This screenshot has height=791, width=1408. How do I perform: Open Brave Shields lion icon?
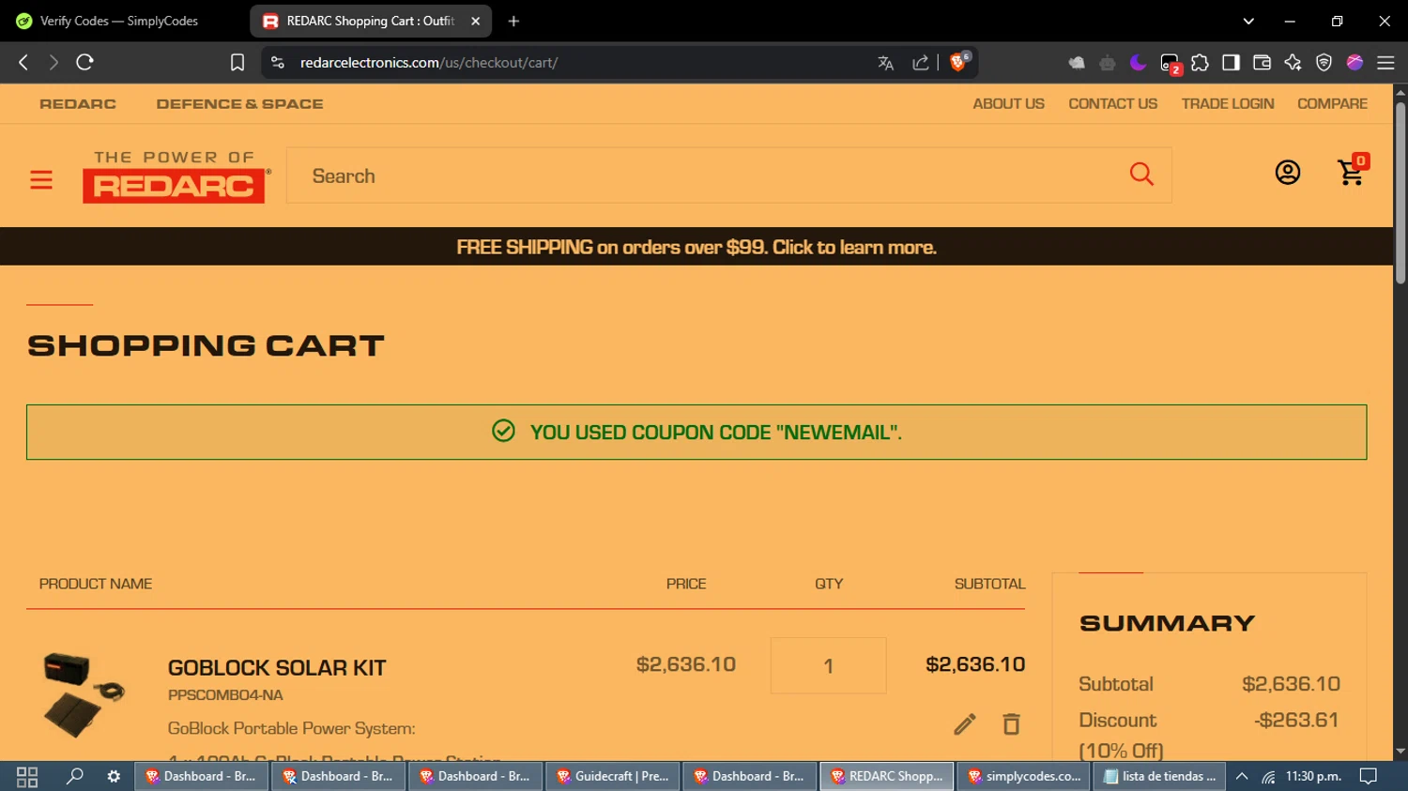point(958,62)
